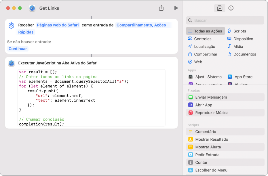Select the Scripts category

pyautogui.click(x=240, y=31)
